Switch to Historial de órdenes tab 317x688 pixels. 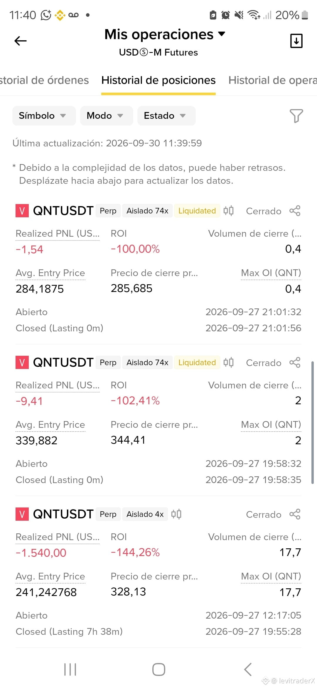[44, 80]
